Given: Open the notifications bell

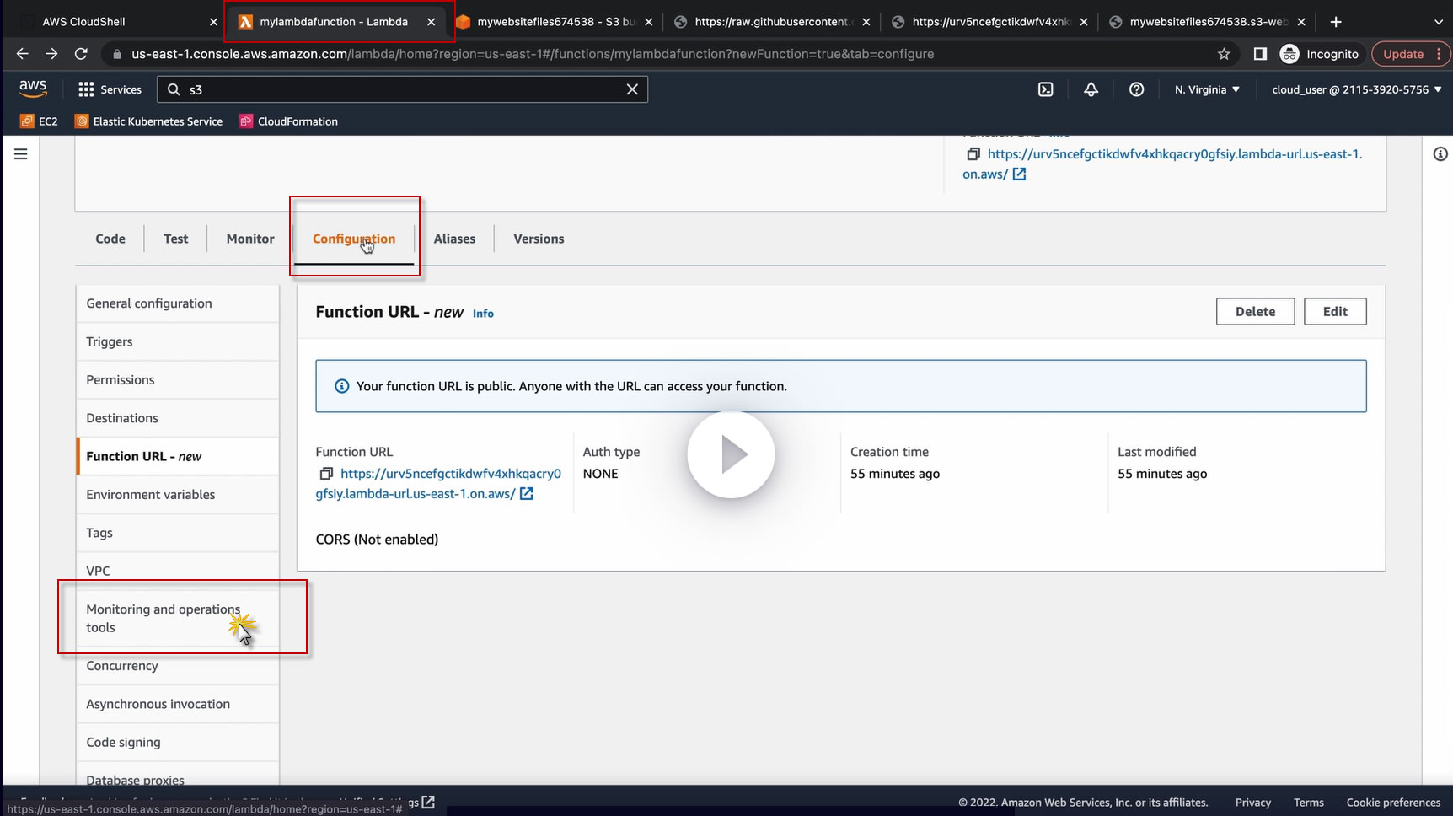Looking at the screenshot, I should coord(1091,89).
